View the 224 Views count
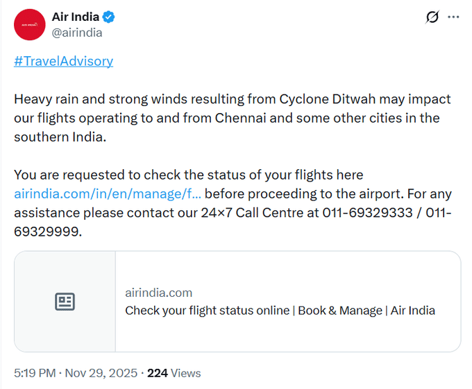The width and height of the screenshot is (472, 389). point(174,373)
